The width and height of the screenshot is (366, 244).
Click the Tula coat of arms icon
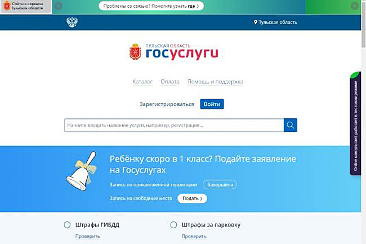(x=135, y=52)
